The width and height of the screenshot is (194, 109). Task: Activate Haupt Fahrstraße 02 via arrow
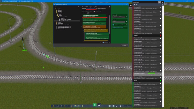pyautogui.click(x=160, y=87)
